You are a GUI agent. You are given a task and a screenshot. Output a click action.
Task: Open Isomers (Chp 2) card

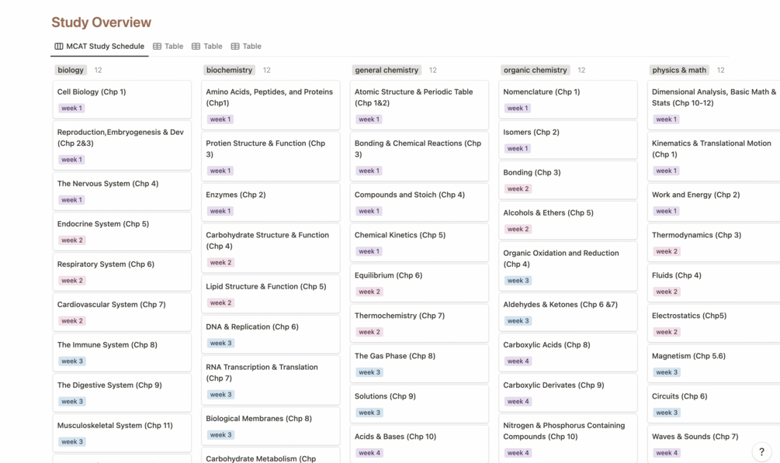coord(568,140)
